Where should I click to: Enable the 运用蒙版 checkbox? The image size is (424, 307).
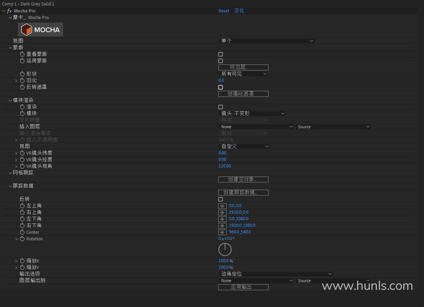tap(221, 61)
